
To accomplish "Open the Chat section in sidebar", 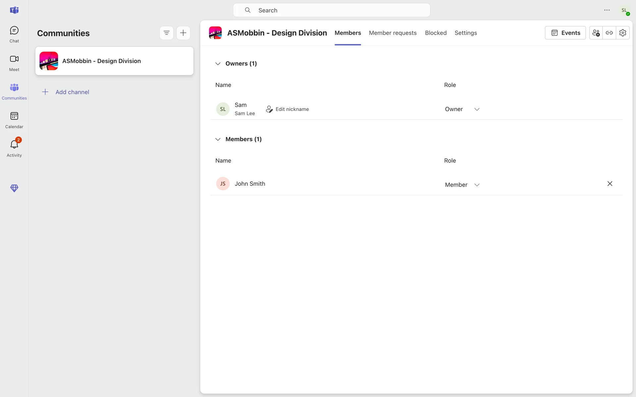I will coord(14,34).
